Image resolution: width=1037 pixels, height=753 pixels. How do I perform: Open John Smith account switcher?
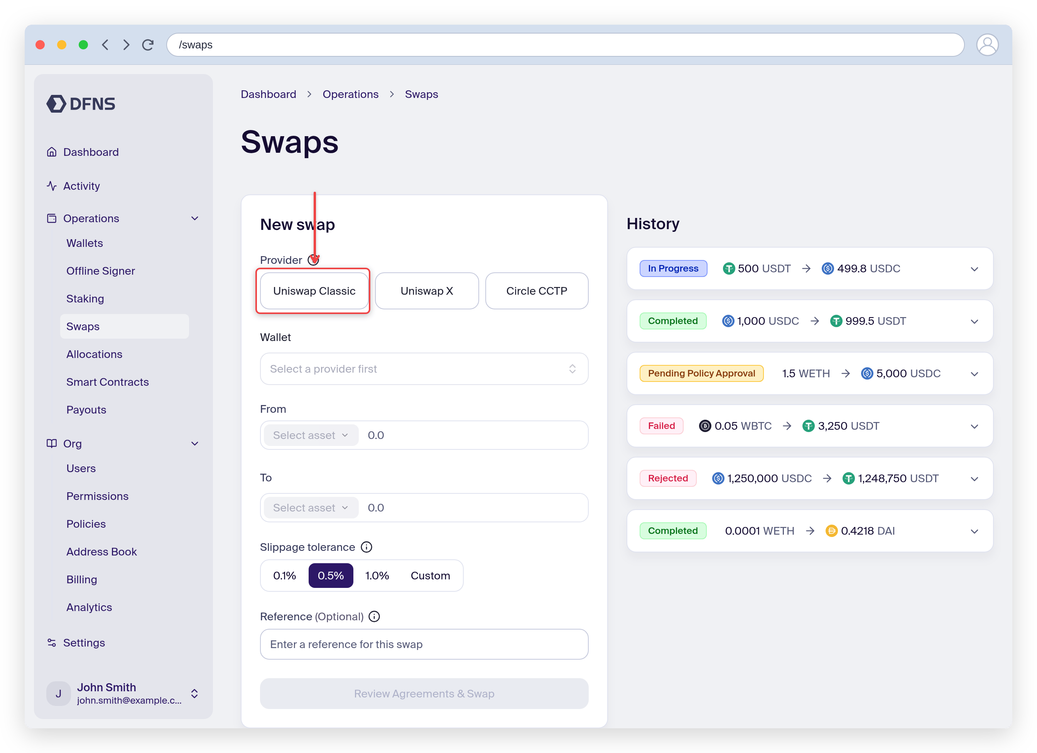pyautogui.click(x=194, y=694)
